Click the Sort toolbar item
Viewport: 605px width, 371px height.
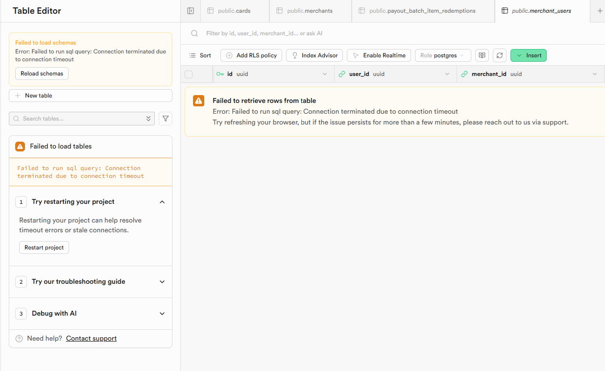coord(200,55)
